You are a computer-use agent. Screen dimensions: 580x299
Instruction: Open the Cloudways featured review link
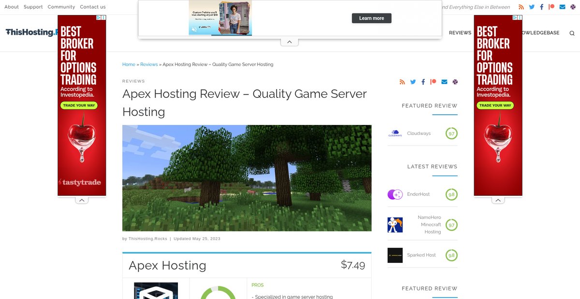[419, 134]
